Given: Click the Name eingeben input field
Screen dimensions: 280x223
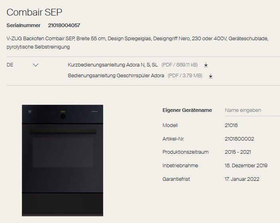Looking at the screenshot, I should (x=252, y=111).
